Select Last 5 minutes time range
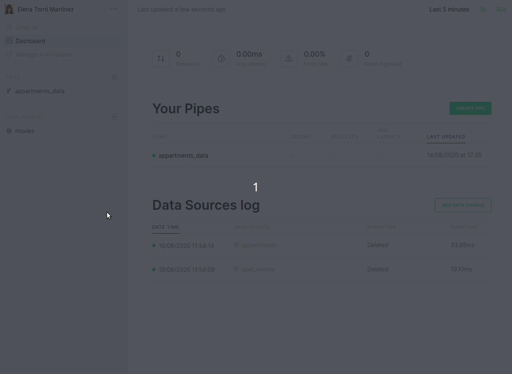Viewport: 512px width, 374px height. (x=449, y=9)
